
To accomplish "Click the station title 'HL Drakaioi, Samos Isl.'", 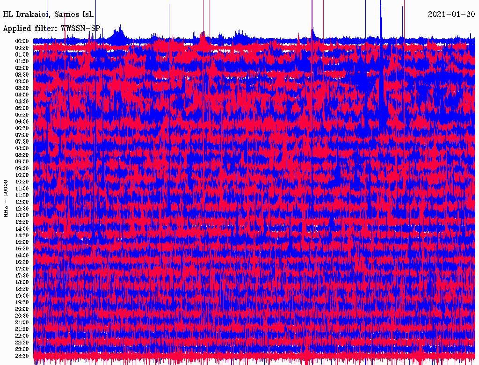I will pyautogui.click(x=48, y=15).
